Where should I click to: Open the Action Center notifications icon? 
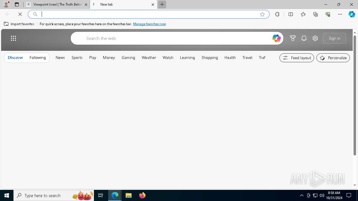(x=349, y=195)
